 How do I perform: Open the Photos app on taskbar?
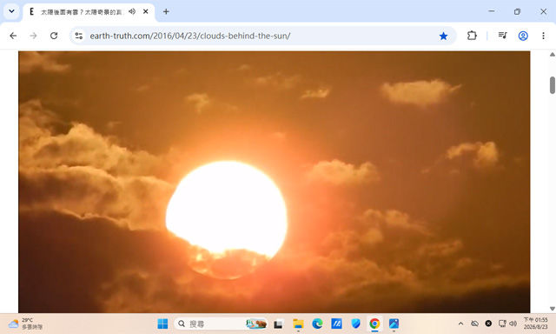tap(394, 324)
